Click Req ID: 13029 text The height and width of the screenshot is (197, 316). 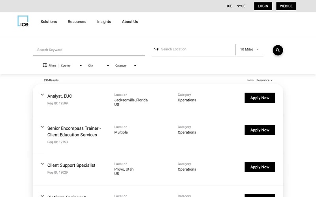[57, 173]
